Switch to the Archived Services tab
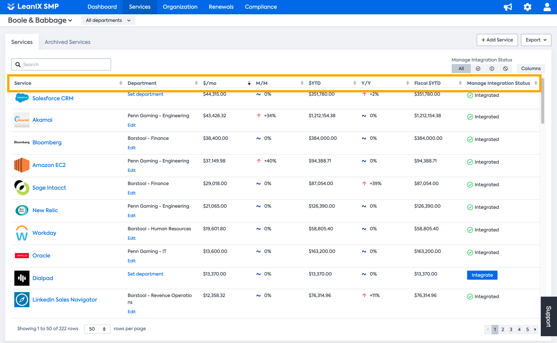557x343 pixels. pos(68,42)
